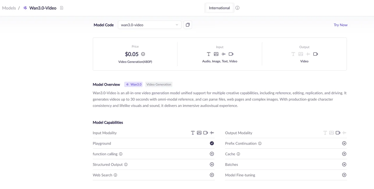The width and height of the screenshot is (374, 189).
Task: Click the audio icon in Input Modality row
Action: point(212,133)
